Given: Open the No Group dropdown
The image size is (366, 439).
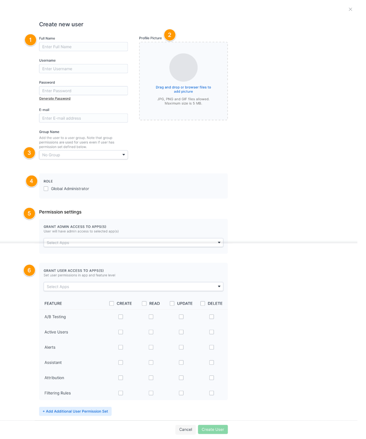Looking at the screenshot, I should click(x=83, y=155).
